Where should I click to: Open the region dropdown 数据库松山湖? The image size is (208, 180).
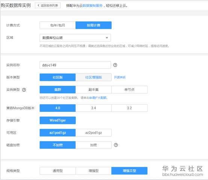(x=75, y=38)
